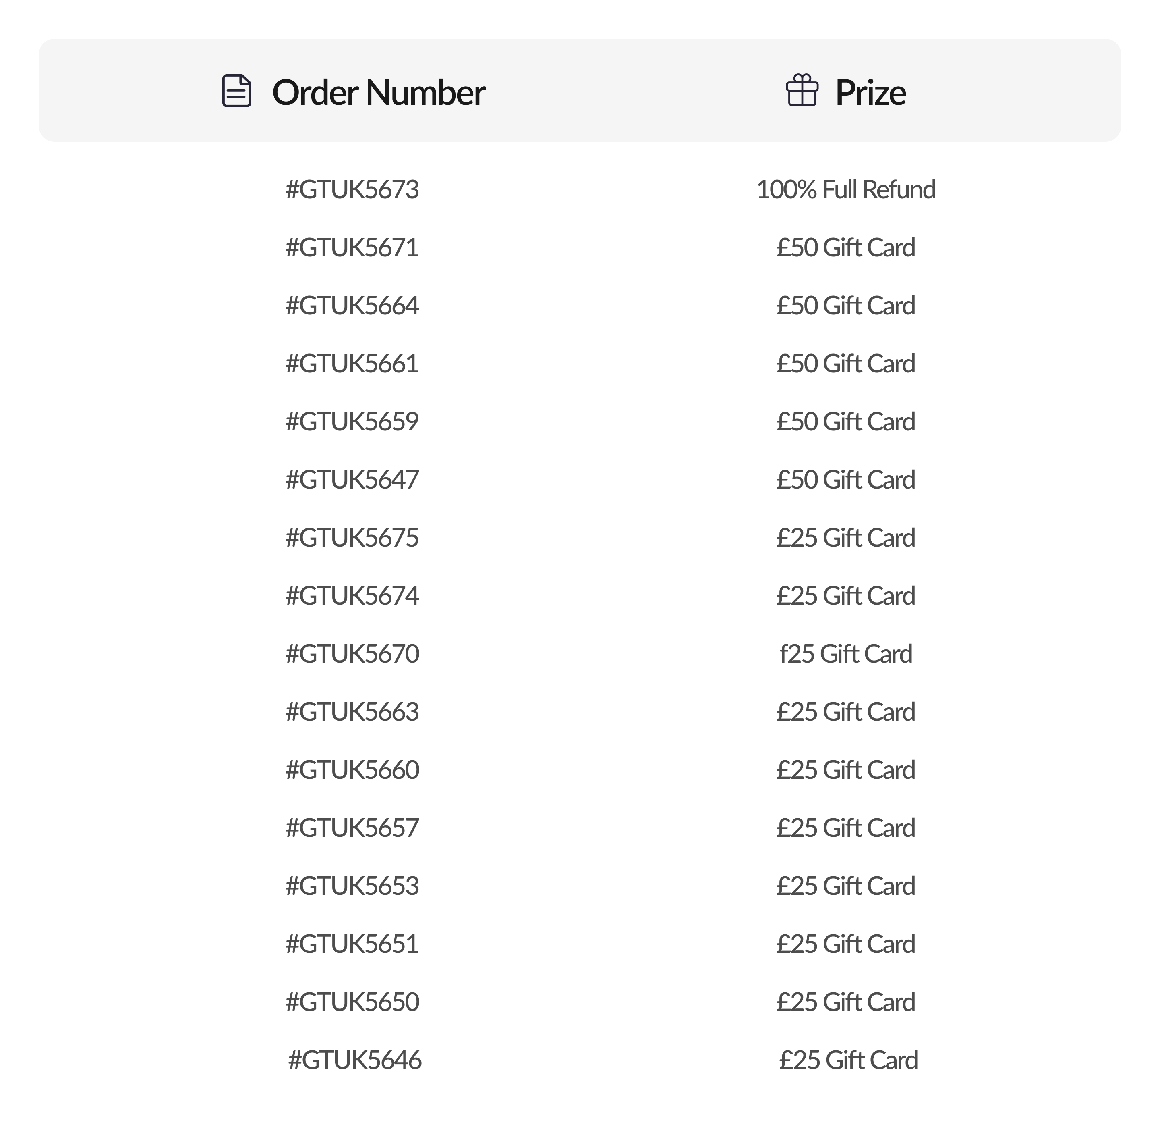This screenshot has height=1127, width=1160.
Task: Click the £50 Gift Card for #GTUK5647
Action: coord(846,480)
